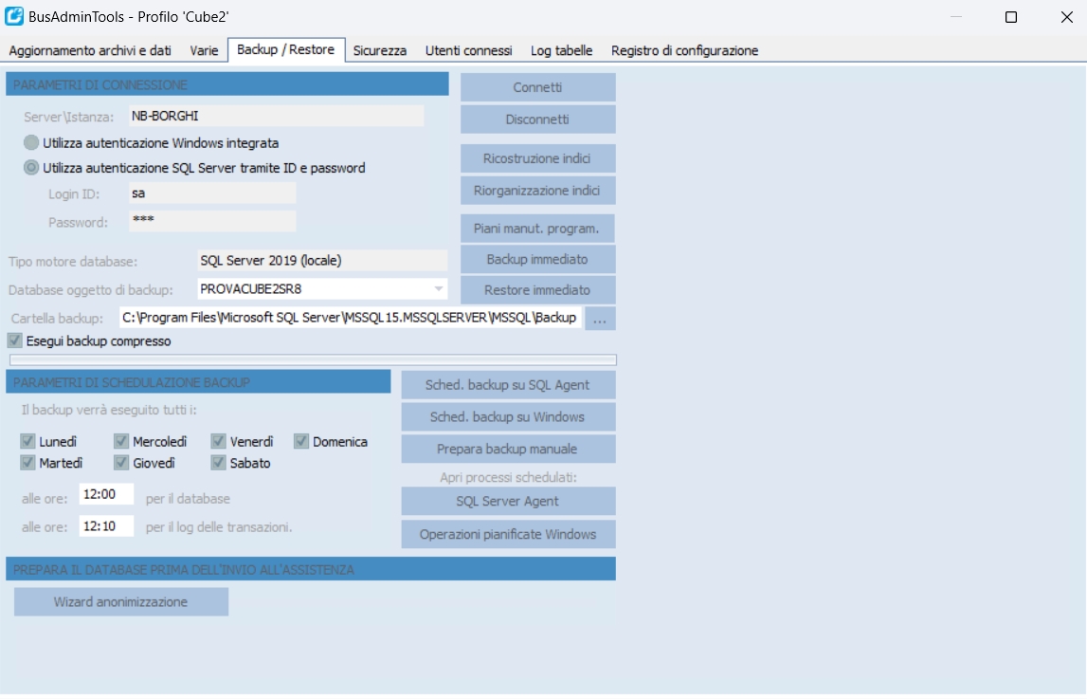Toggle the Martedì checkbox
Screen dimensions: 1087x699
tap(27, 463)
